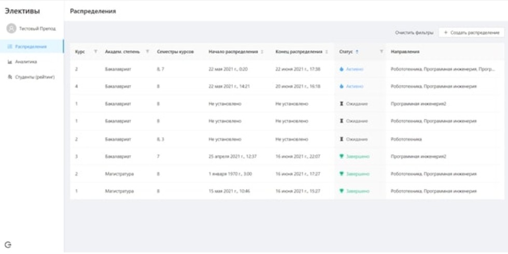Click the Студенты (рейтинг) people icon
Viewport: 508px width, 254px height.
coord(10,77)
